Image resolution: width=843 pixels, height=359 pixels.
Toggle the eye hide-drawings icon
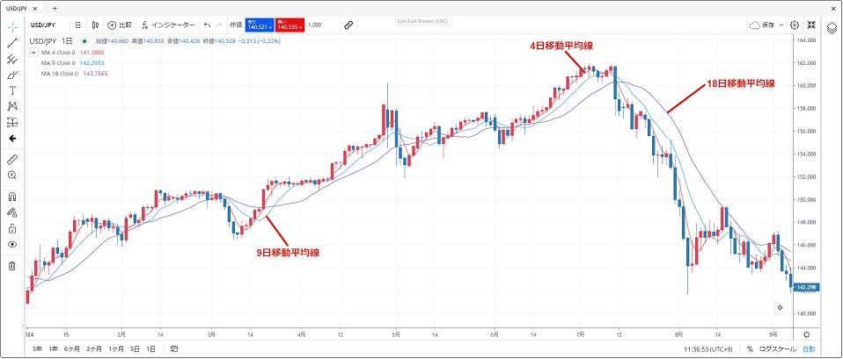tap(13, 244)
